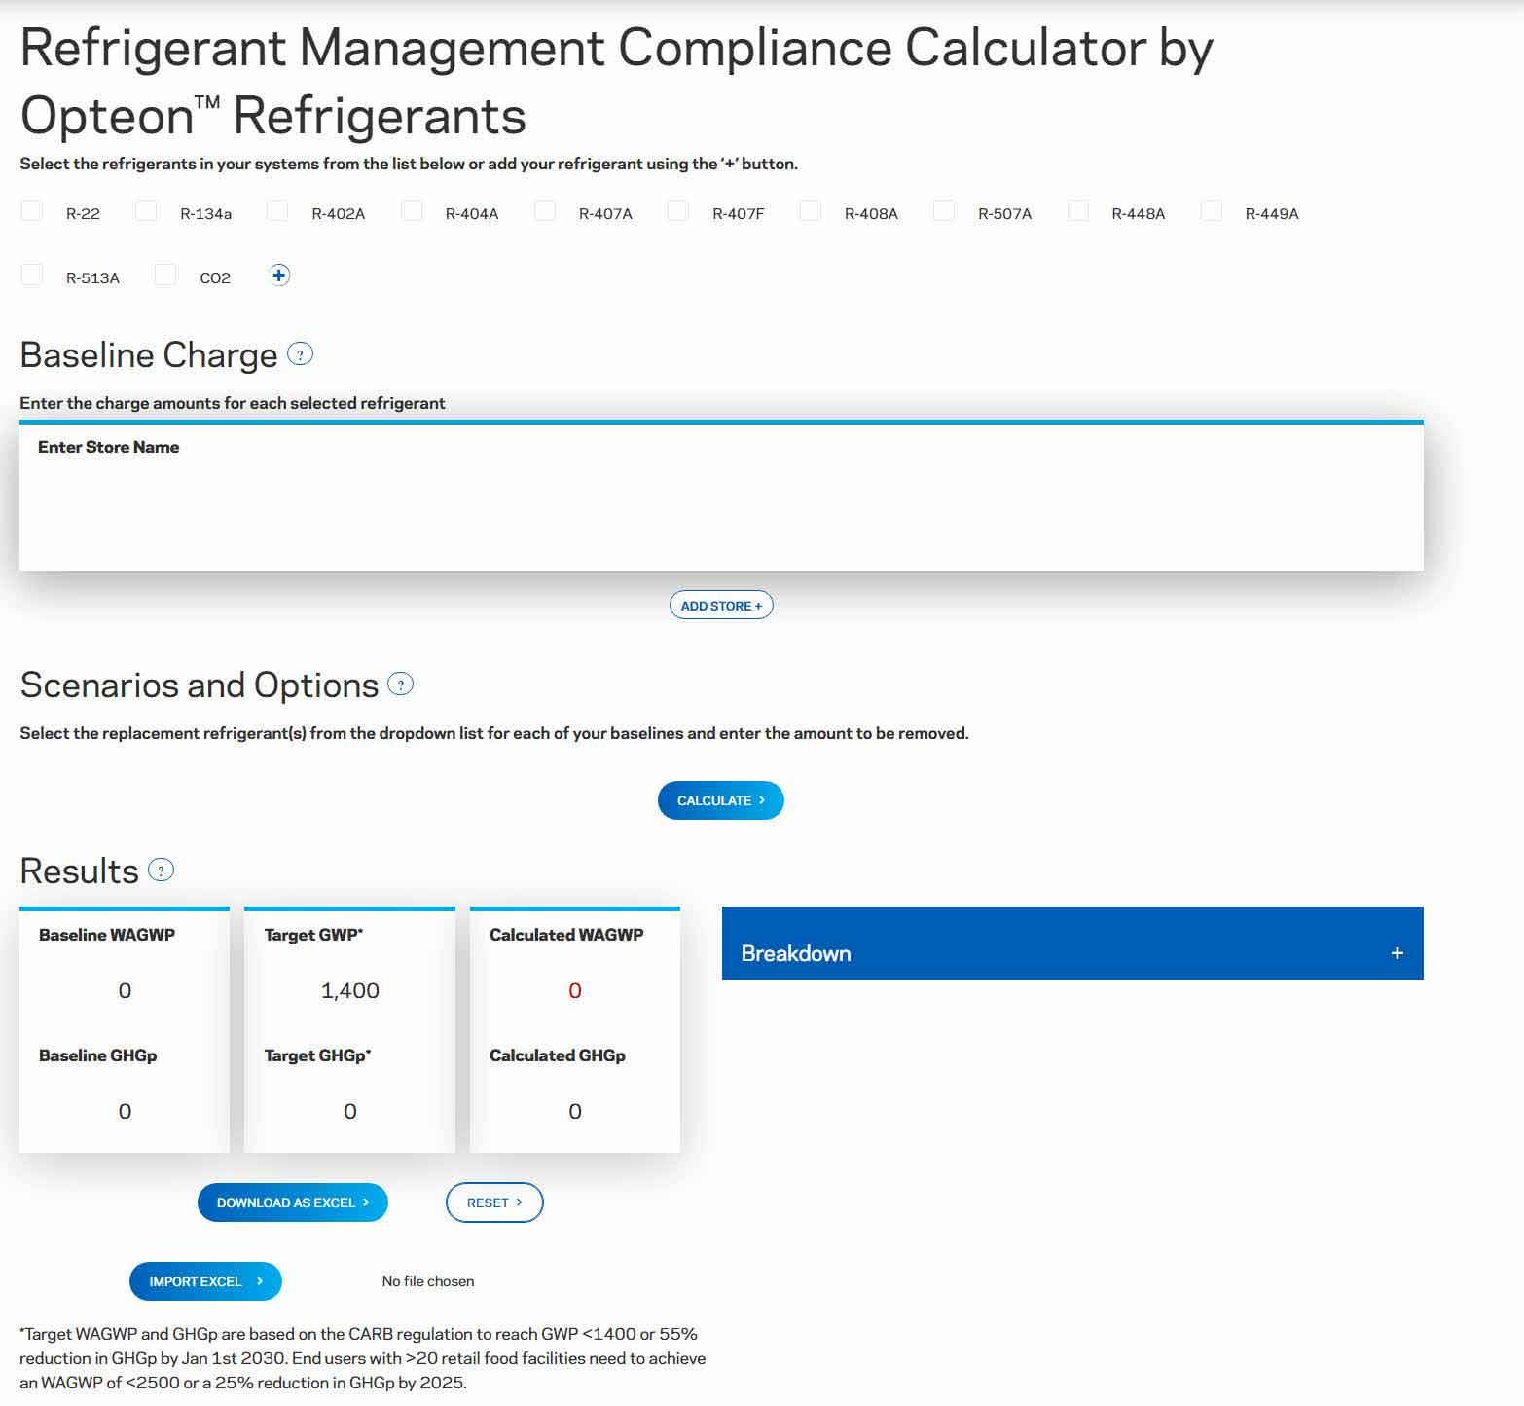Select the R-507A checkbox
The height and width of the screenshot is (1406, 1524).
(x=944, y=210)
